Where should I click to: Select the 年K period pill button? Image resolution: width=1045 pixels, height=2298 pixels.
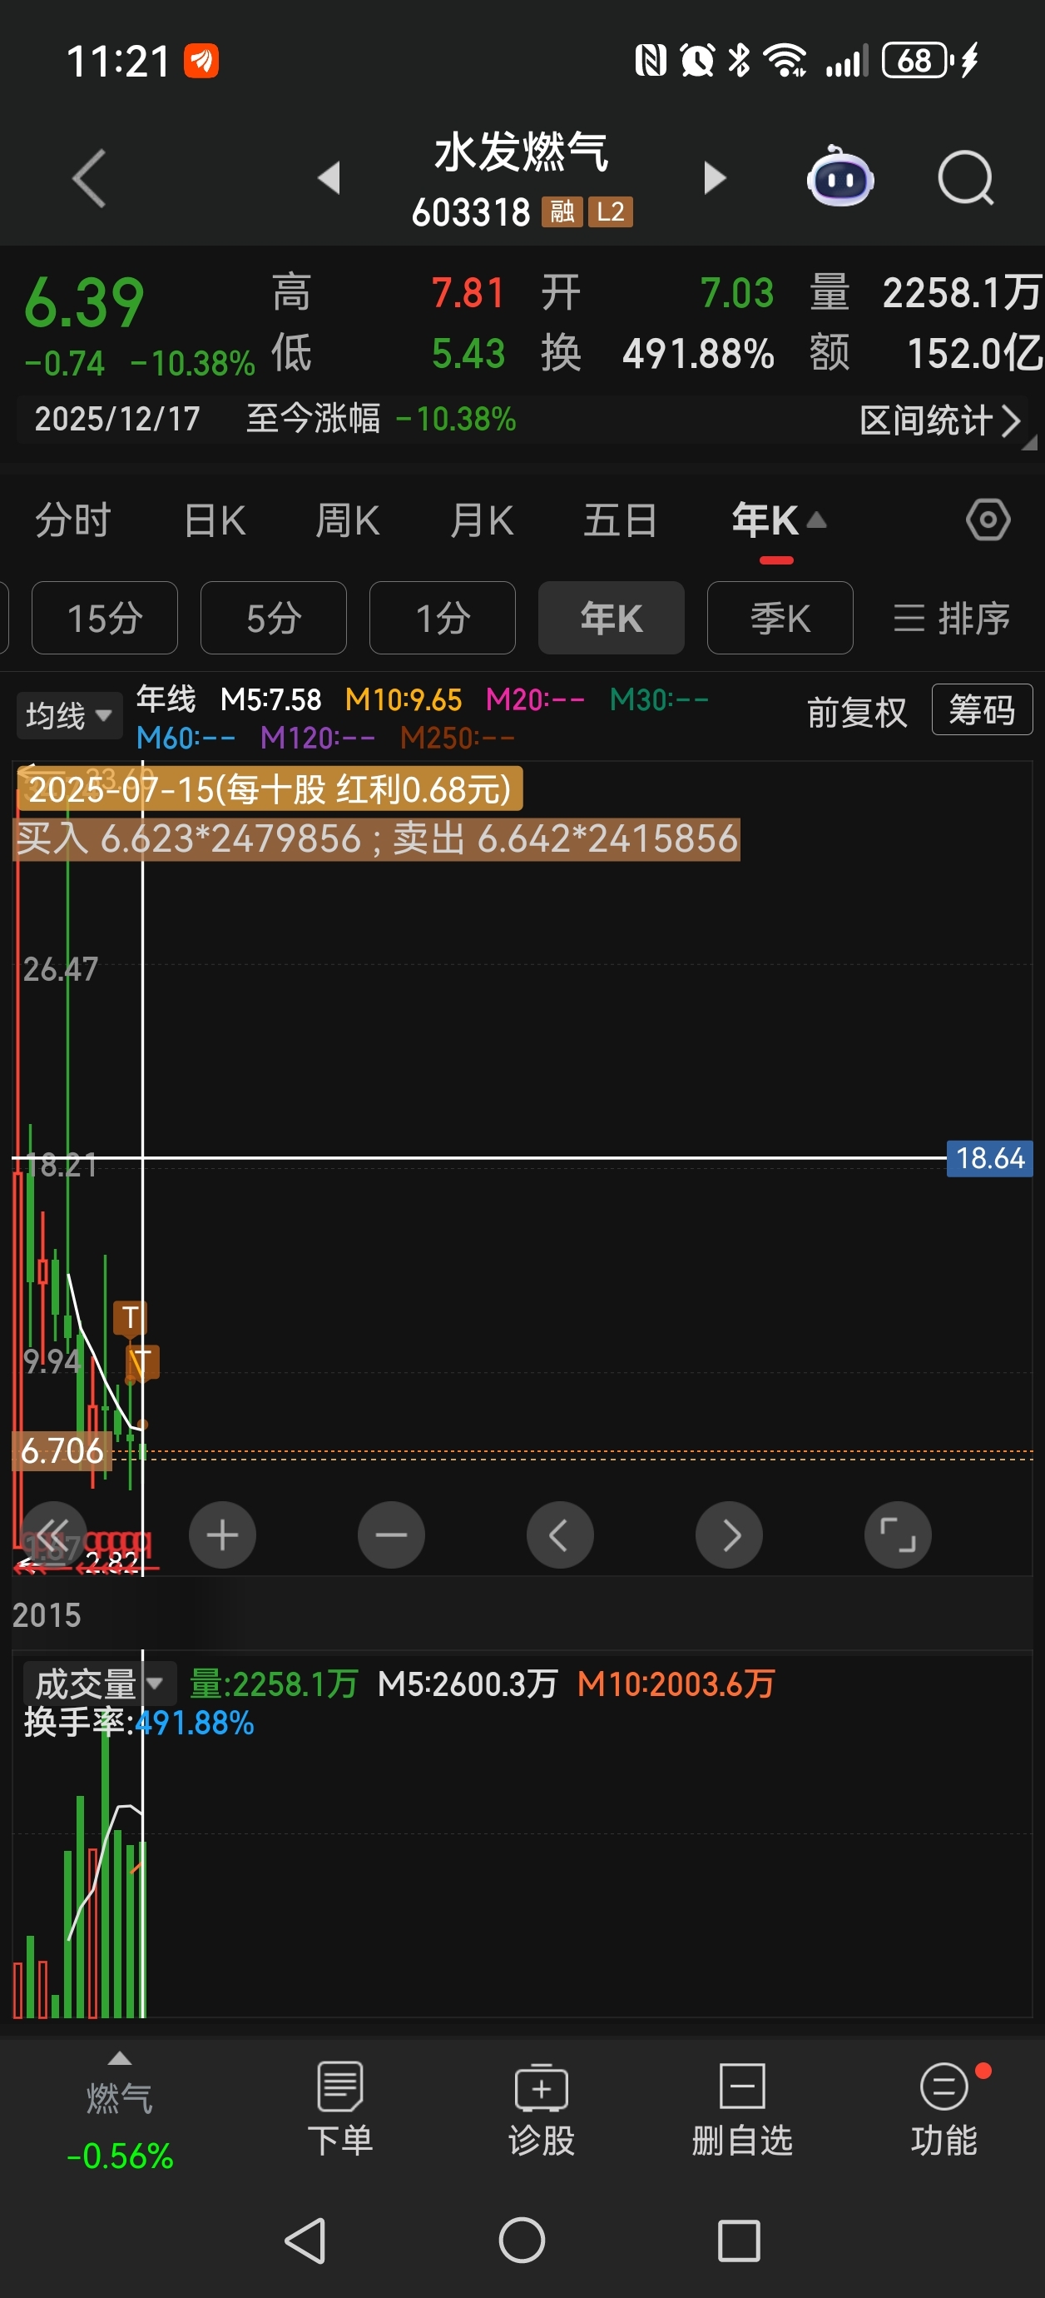click(x=612, y=618)
